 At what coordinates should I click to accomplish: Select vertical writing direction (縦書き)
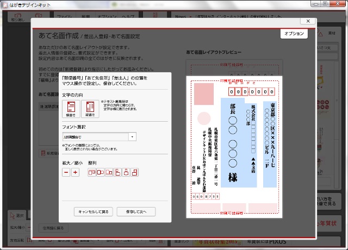[89, 109]
